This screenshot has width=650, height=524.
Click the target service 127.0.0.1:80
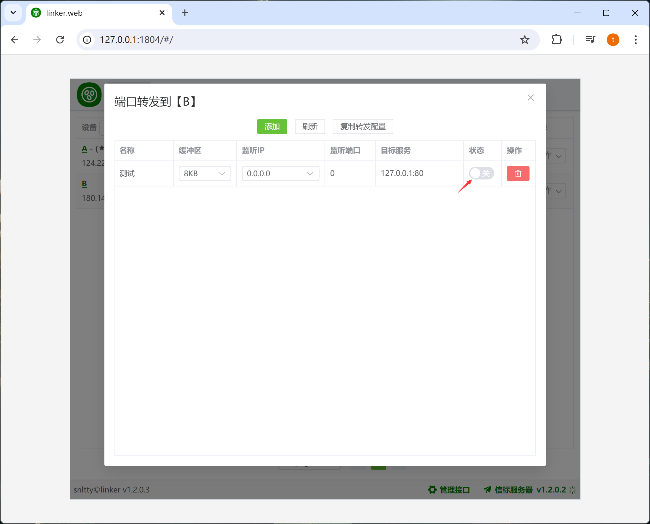[402, 173]
